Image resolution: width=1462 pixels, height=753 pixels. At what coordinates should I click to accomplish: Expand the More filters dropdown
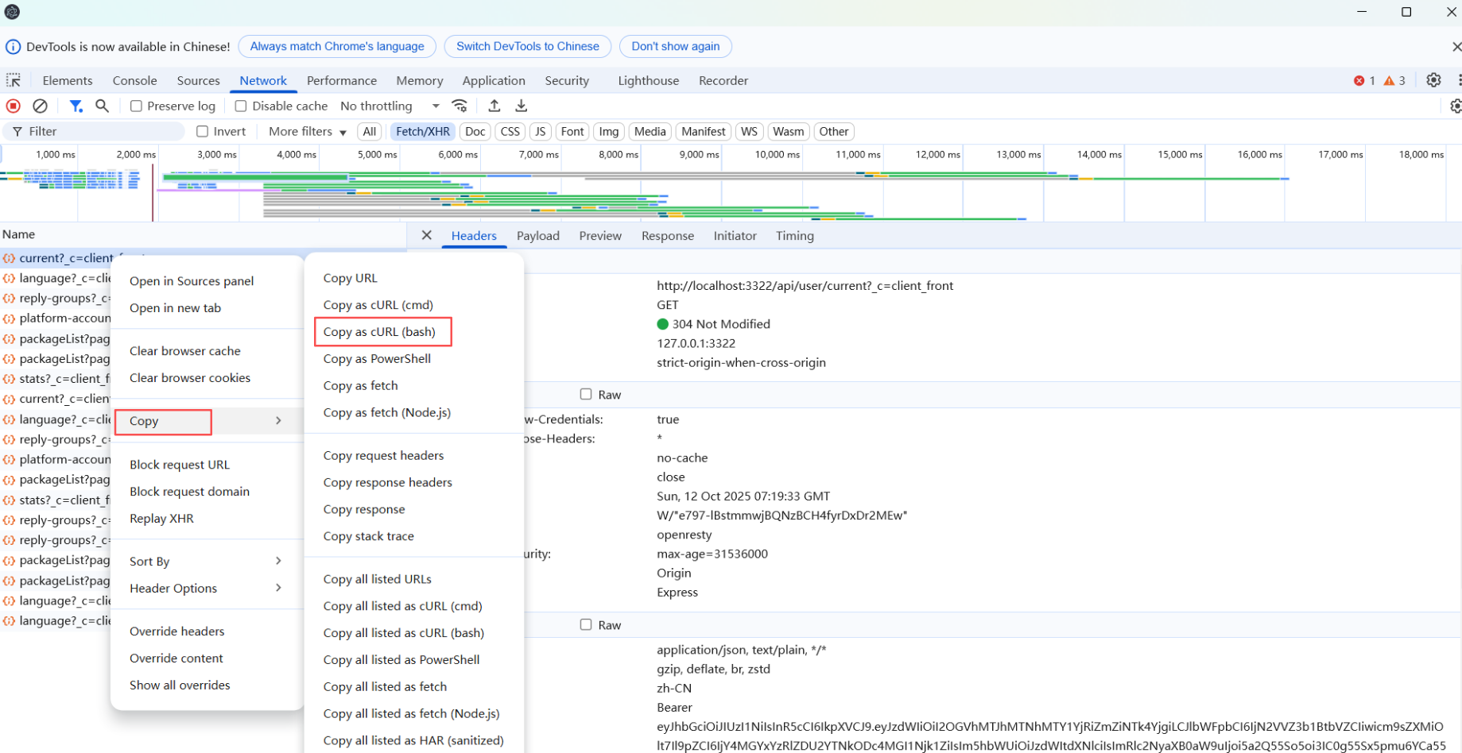[307, 131]
